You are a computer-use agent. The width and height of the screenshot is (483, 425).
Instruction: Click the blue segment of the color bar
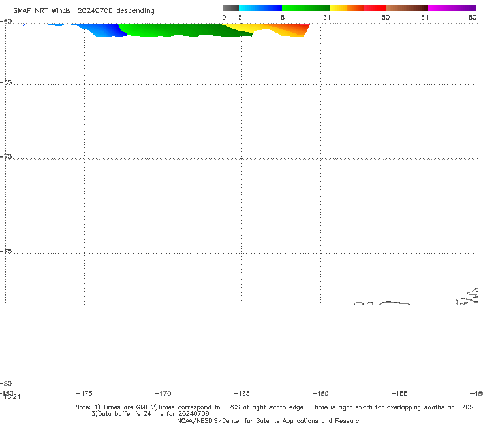pyautogui.click(x=260, y=8)
